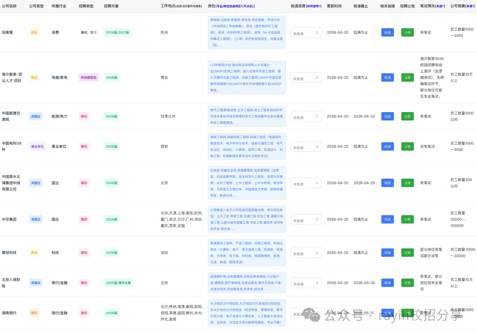Click 2026届,海外往届 tag for 北京人保财险
This screenshot has width=477, height=334.
118,283
